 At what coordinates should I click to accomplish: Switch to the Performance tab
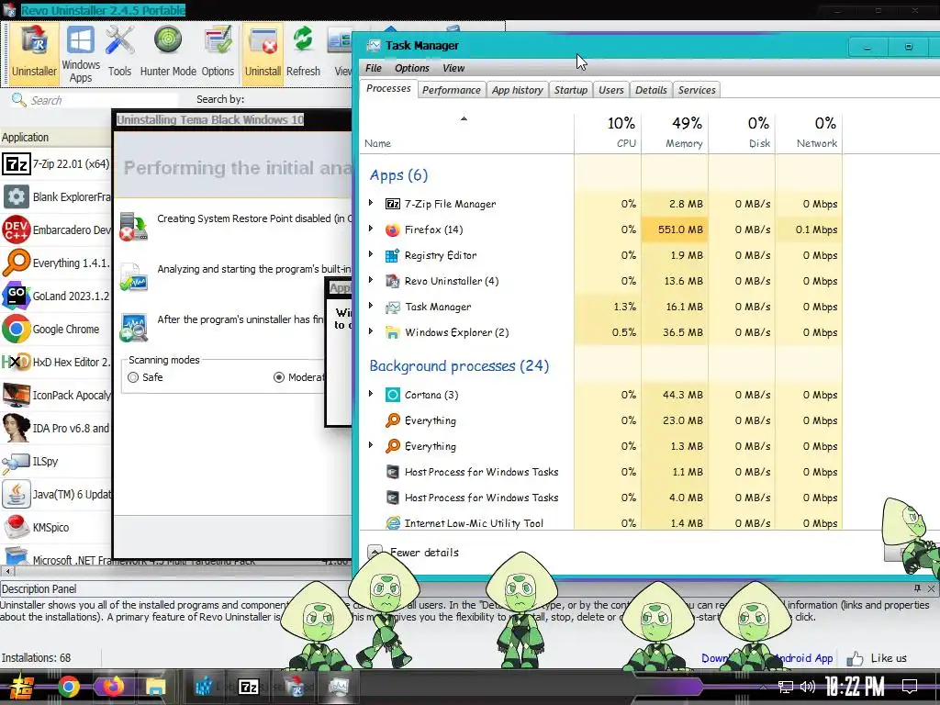click(x=452, y=90)
